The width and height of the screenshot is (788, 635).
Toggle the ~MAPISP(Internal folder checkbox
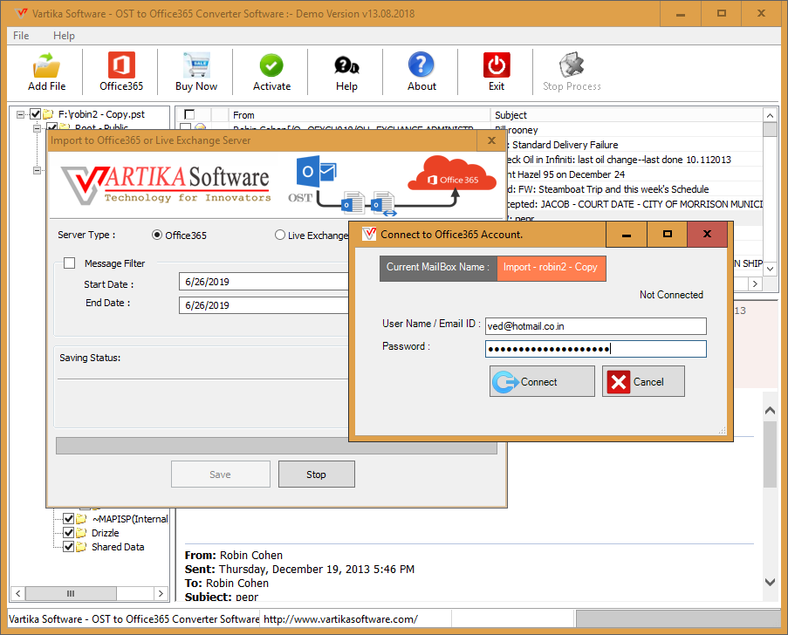(69, 518)
